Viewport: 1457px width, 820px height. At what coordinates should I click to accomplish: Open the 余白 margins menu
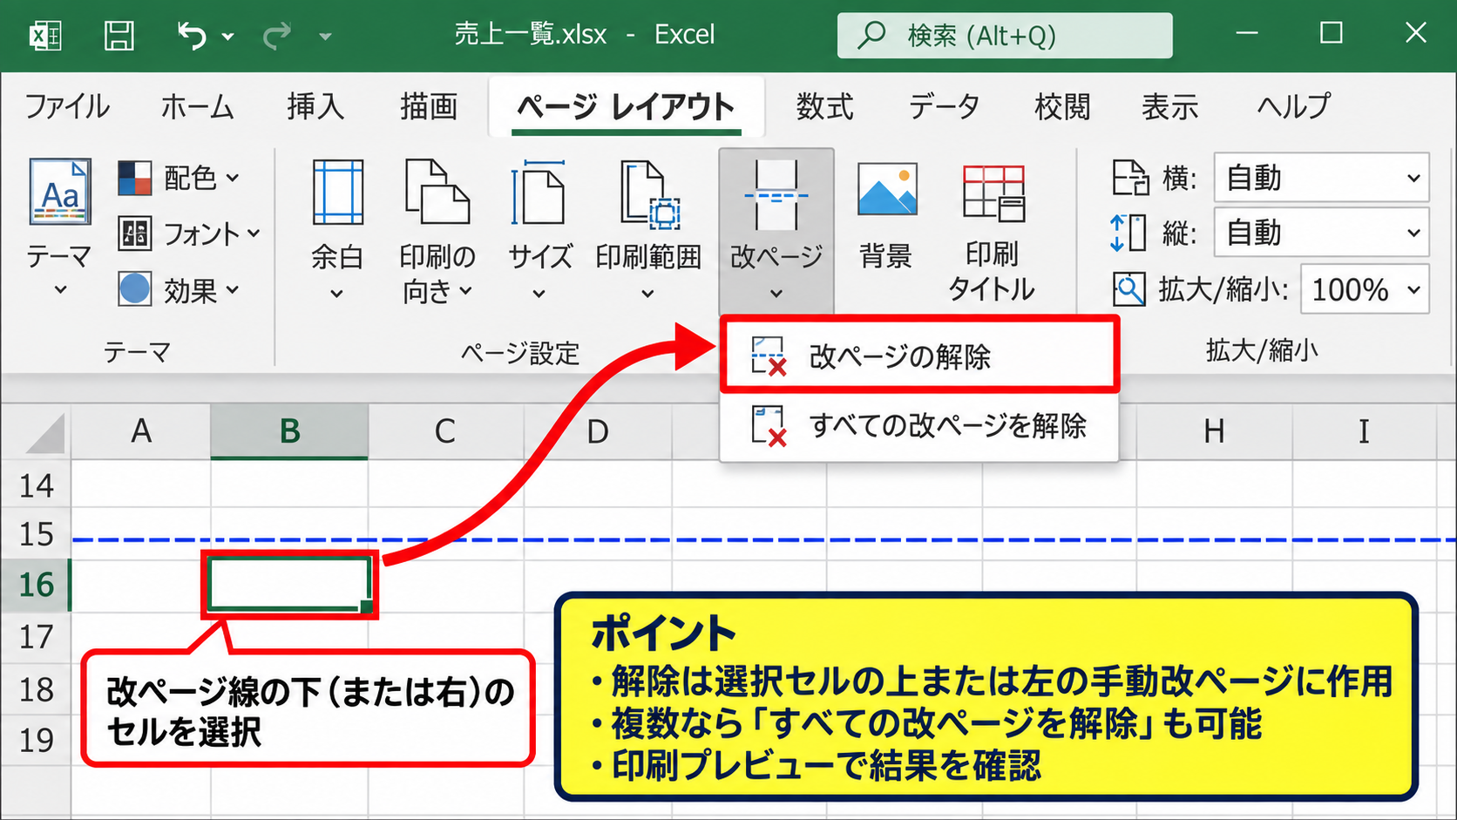click(x=337, y=230)
